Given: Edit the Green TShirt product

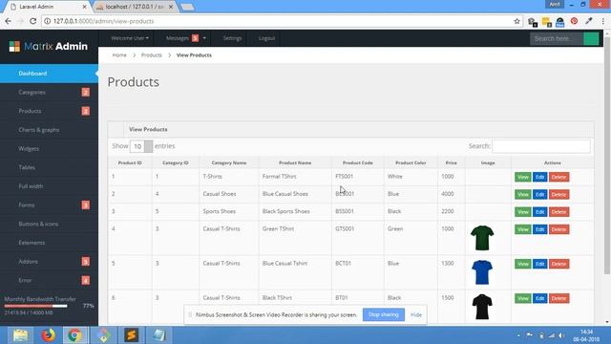Looking at the screenshot, I should click(x=539, y=229).
